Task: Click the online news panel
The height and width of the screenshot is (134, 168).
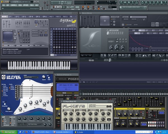Action: [133, 8]
